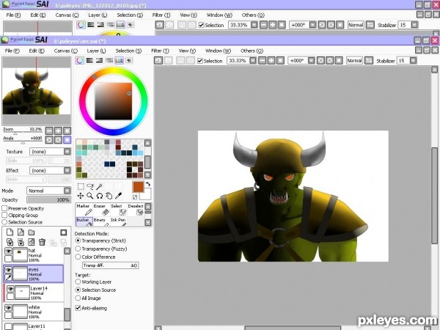
Task: Toggle Anti-aliasing checkbox
Action: tap(78, 308)
